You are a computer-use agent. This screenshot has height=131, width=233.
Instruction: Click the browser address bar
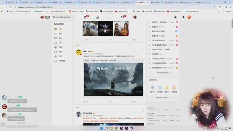click(114, 7)
